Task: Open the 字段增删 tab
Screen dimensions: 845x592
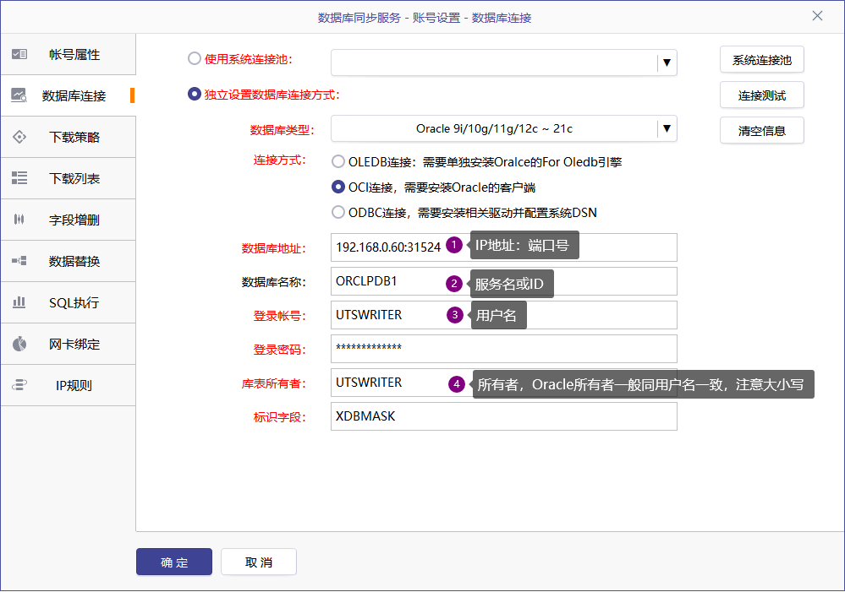Action: tap(69, 220)
